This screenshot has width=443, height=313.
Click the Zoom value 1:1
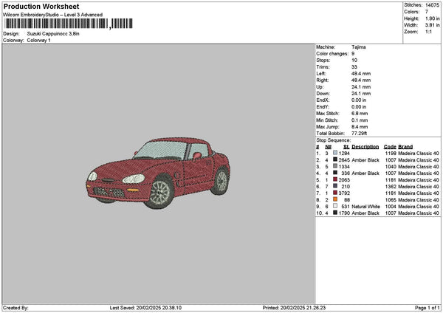[x=428, y=32]
